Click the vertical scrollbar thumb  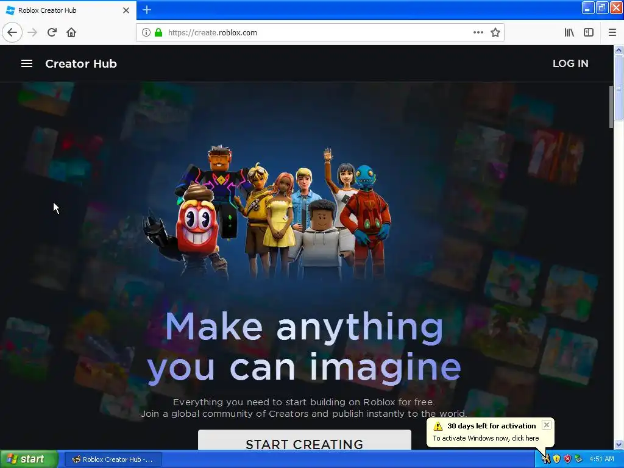click(619, 88)
